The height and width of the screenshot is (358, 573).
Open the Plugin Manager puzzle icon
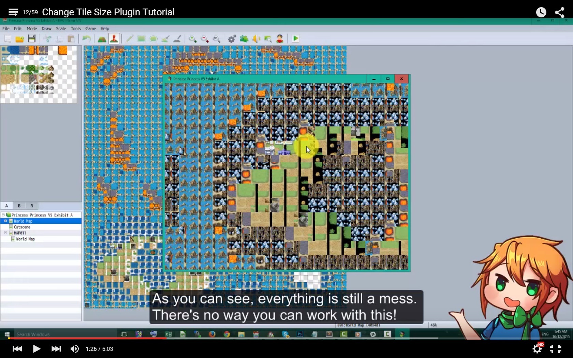[244, 39]
